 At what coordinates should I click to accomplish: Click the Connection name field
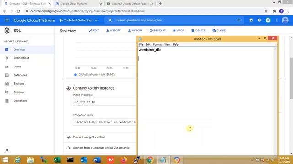[x=104, y=122]
